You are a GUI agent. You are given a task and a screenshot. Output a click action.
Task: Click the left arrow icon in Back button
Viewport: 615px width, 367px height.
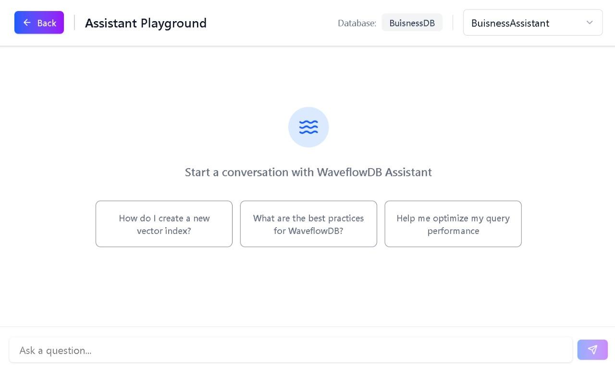(x=27, y=23)
